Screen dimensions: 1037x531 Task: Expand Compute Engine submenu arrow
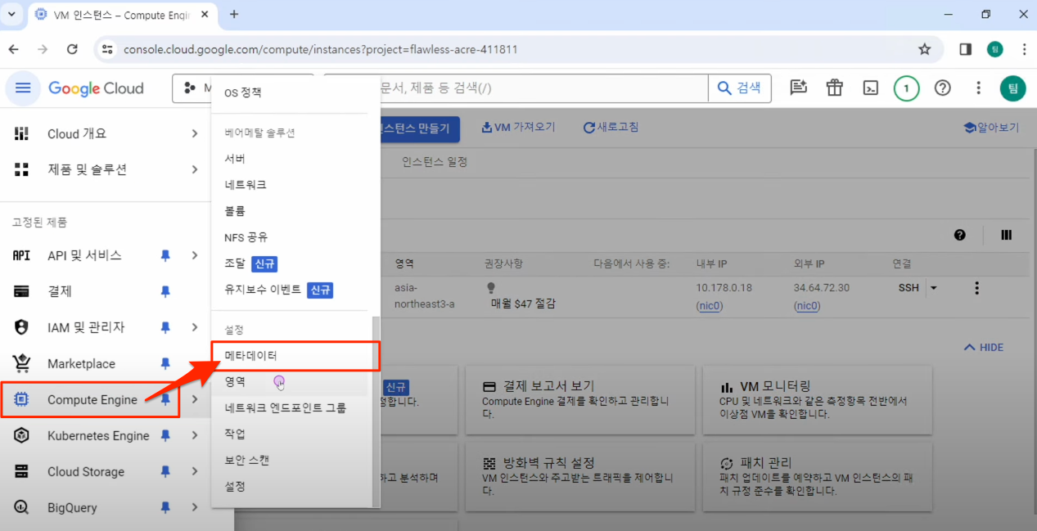pos(195,399)
